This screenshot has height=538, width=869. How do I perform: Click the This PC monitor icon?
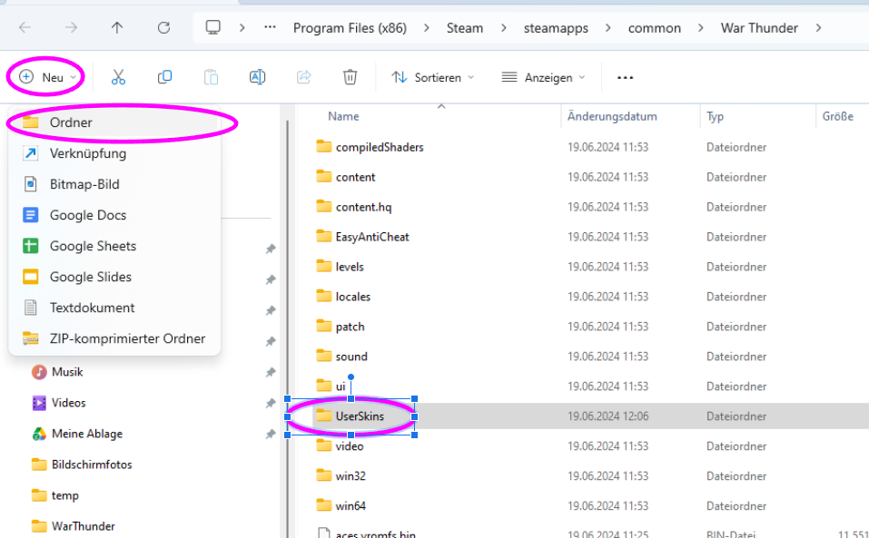point(212,27)
